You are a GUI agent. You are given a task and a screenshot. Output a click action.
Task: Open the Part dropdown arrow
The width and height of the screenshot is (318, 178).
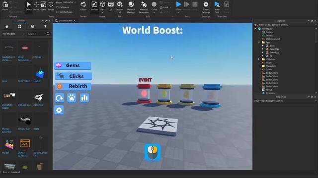[103, 13]
